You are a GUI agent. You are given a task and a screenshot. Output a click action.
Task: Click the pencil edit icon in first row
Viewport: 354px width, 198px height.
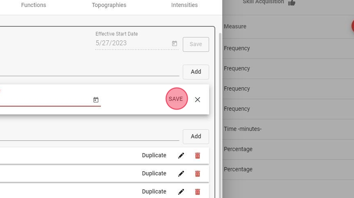coord(181,156)
